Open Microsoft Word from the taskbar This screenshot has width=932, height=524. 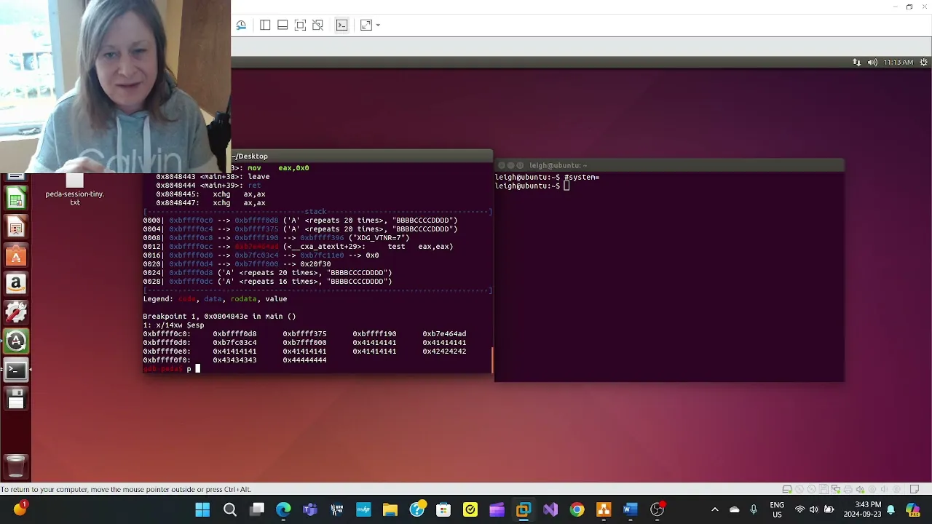pos(630,510)
